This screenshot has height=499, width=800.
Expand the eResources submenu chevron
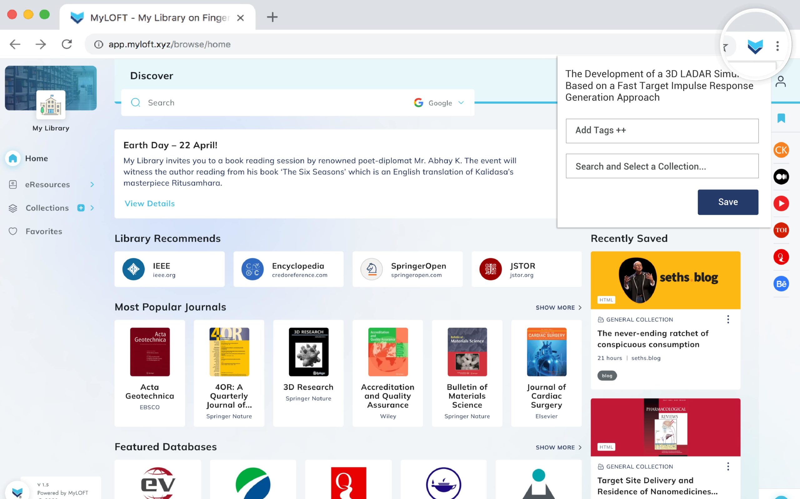pos(92,185)
